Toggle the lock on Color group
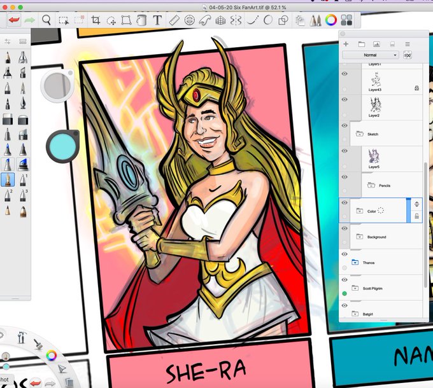Viewport: 433px width, 388px height. point(416,216)
